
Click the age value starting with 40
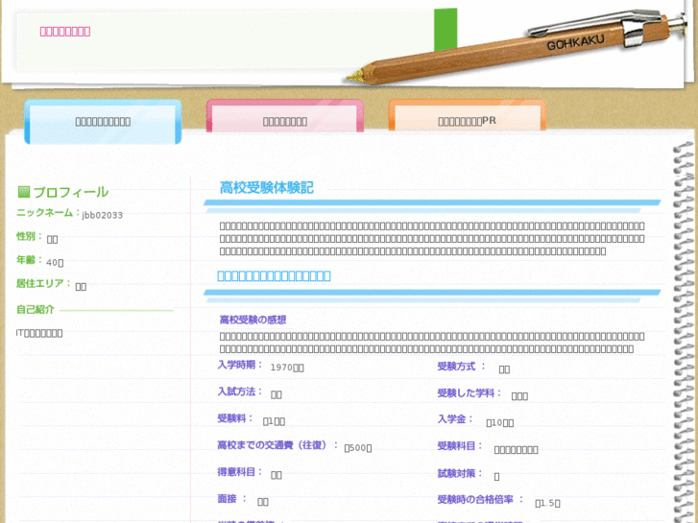tap(55, 263)
